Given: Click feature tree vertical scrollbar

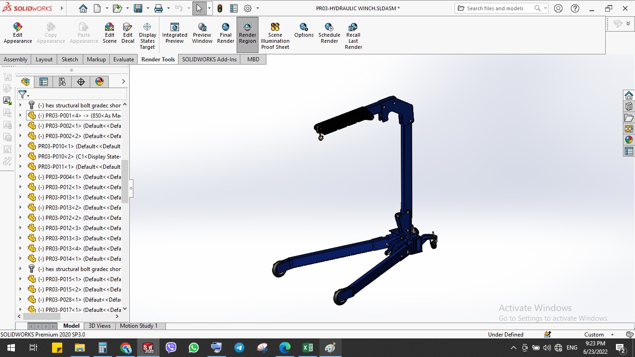Looking at the screenshot, I should point(125,181).
